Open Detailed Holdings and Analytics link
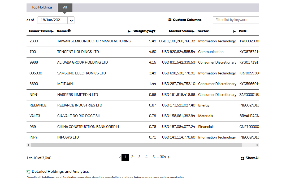282x178 pixels. (x=60, y=172)
